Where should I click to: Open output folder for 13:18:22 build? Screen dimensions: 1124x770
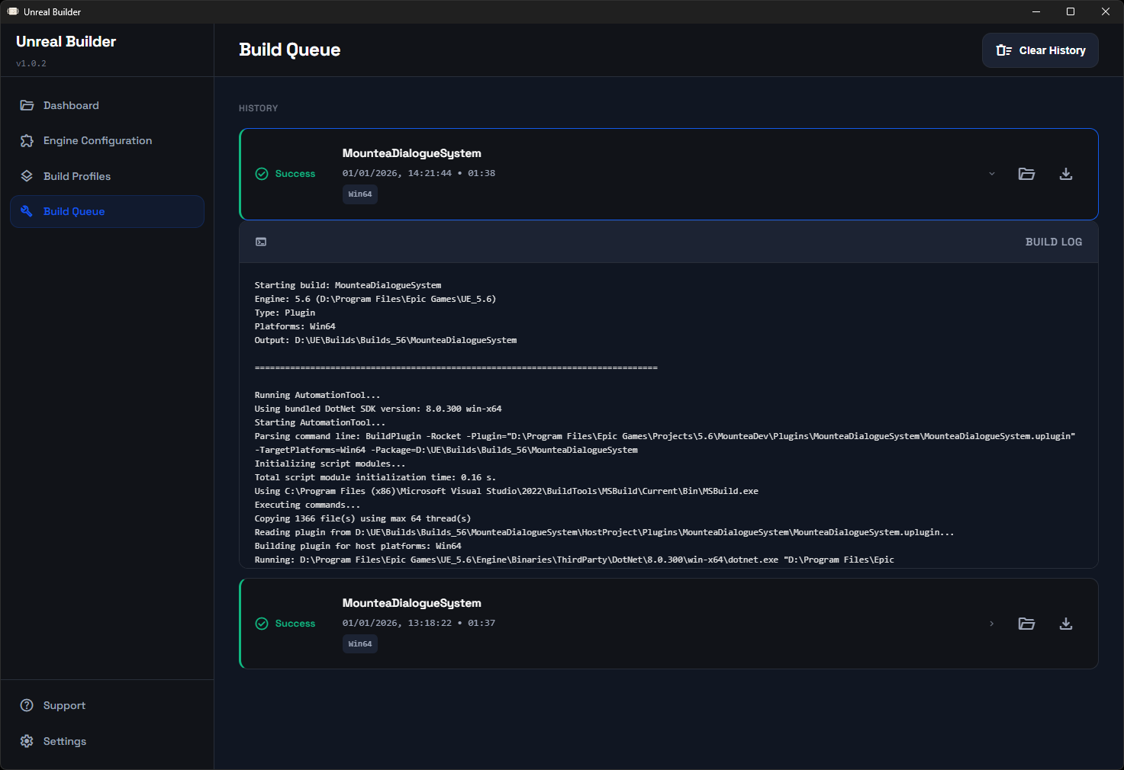coord(1026,624)
